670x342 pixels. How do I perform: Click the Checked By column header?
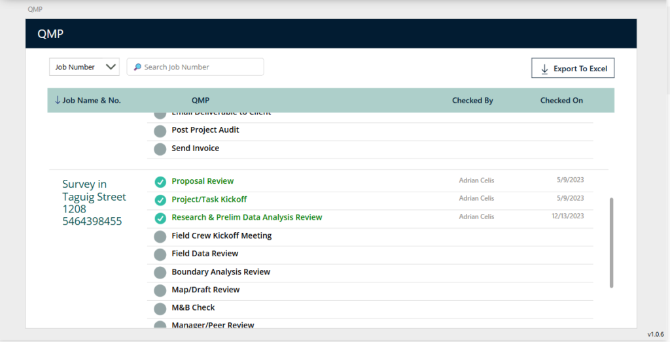[472, 100]
